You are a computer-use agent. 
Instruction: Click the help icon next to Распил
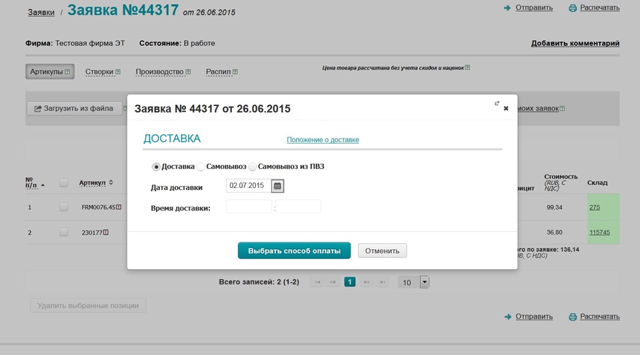pyautogui.click(x=235, y=72)
